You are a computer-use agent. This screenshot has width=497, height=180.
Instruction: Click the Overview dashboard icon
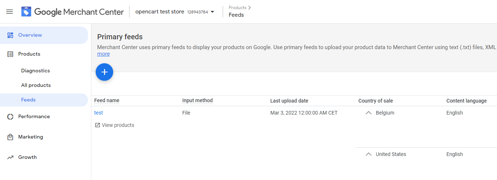pos(10,35)
